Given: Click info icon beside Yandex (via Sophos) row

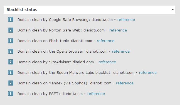Looking at the screenshot, I should [x=11, y=83].
